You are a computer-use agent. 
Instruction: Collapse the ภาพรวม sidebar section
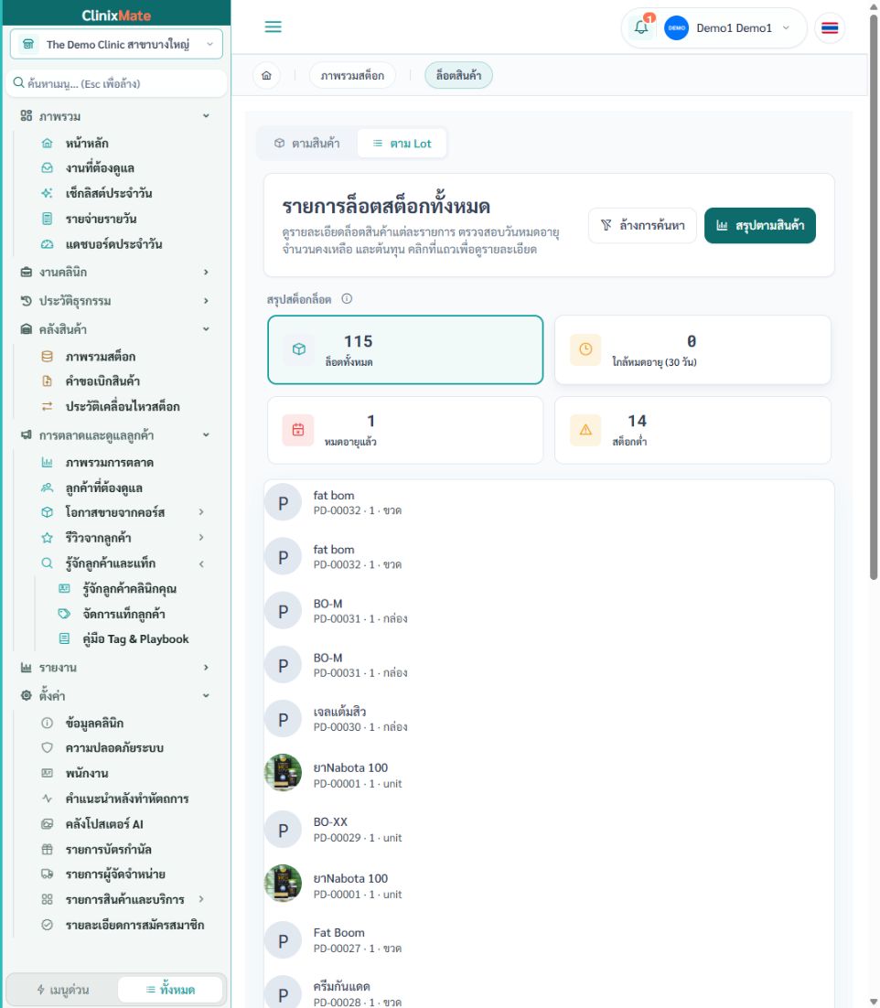tap(115, 116)
